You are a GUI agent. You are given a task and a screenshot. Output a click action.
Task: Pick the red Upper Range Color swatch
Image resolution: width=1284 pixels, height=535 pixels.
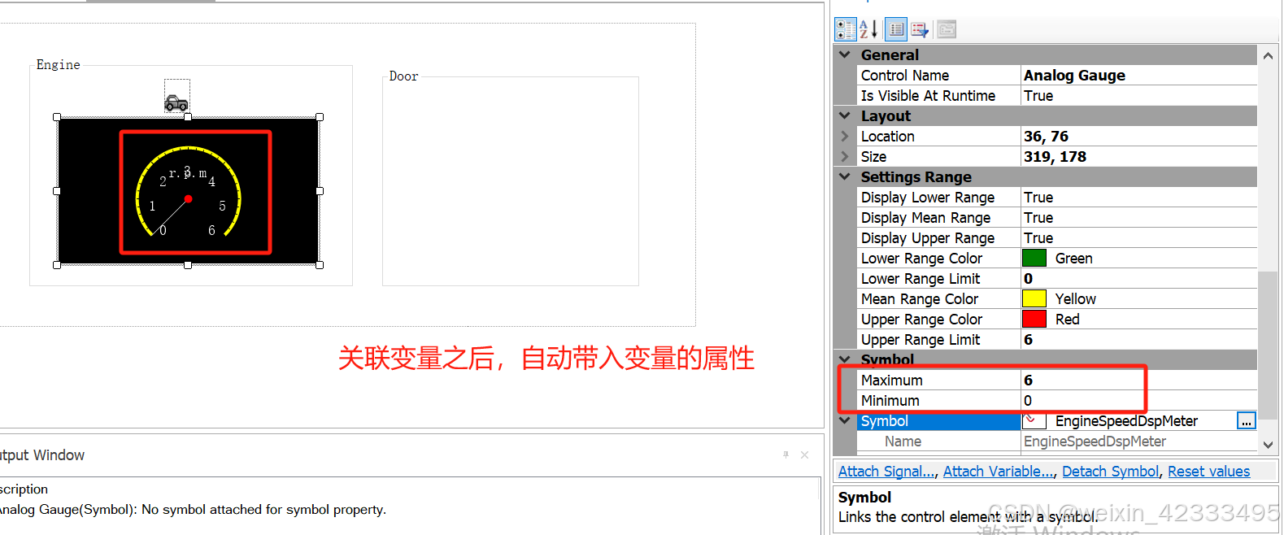1034,319
